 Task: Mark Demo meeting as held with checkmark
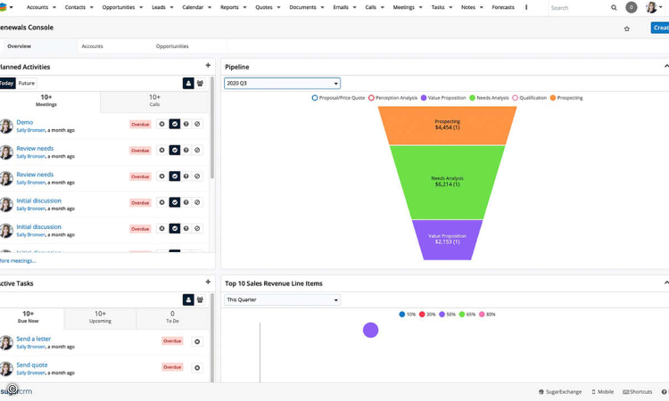tap(174, 124)
